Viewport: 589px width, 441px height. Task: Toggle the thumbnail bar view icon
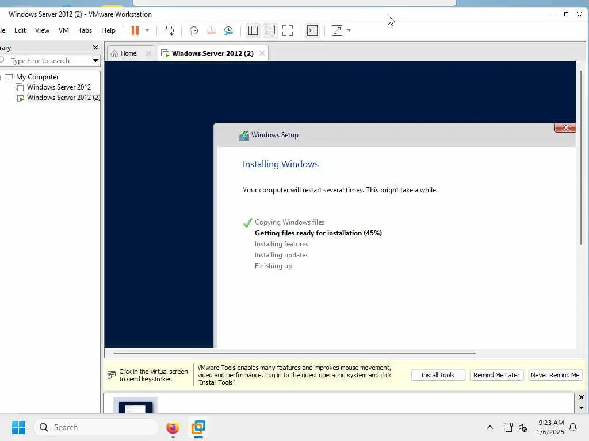click(x=270, y=30)
